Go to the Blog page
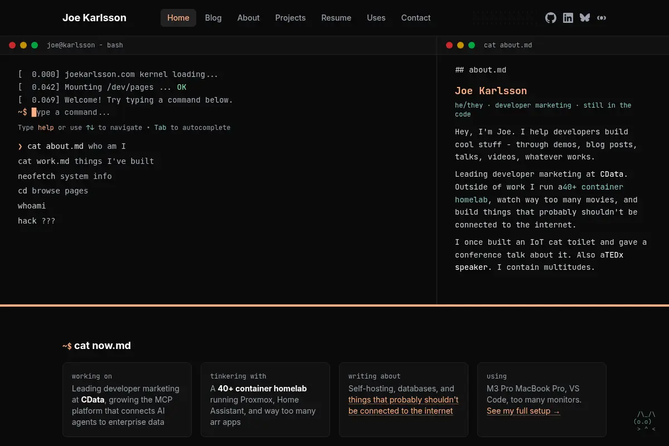The width and height of the screenshot is (669, 446). [213, 18]
